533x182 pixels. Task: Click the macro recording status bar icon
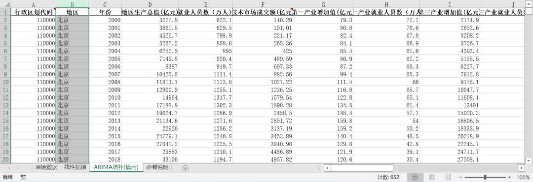point(23,177)
